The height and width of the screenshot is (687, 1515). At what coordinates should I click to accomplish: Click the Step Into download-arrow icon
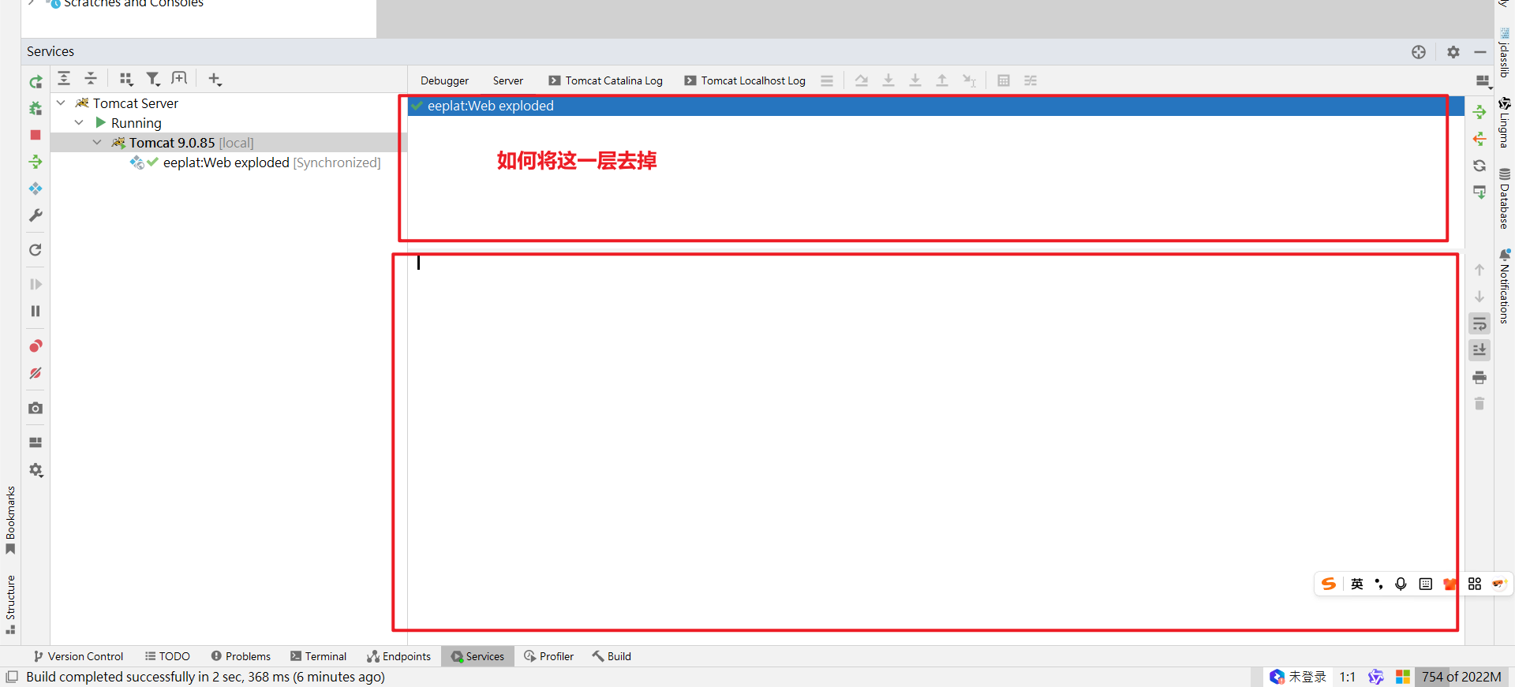[x=888, y=80]
